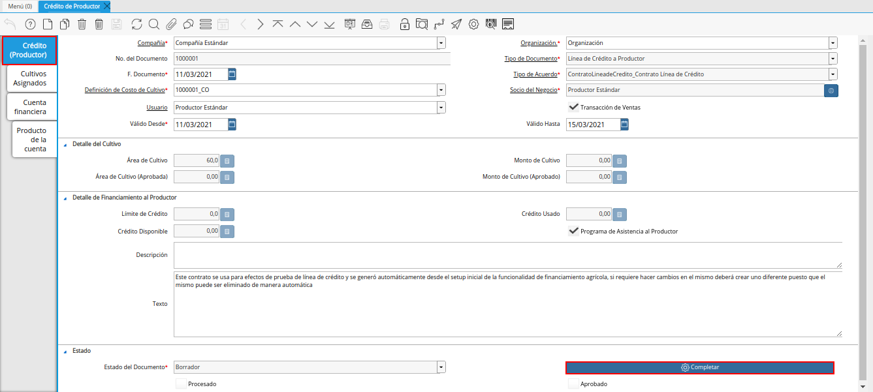Uncheck Programa de Asistencia al Productor

point(573,231)
